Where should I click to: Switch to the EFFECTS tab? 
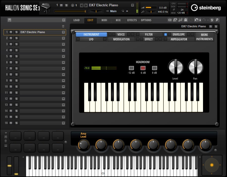132,20
